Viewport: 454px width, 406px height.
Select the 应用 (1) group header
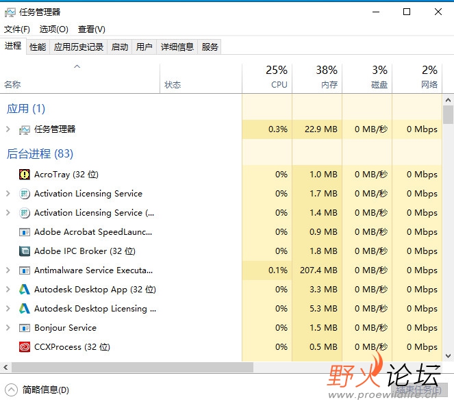coord(26,109)
